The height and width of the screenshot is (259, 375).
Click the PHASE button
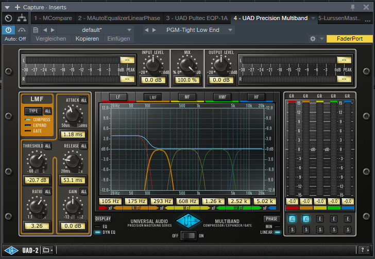tap(271, 219)
